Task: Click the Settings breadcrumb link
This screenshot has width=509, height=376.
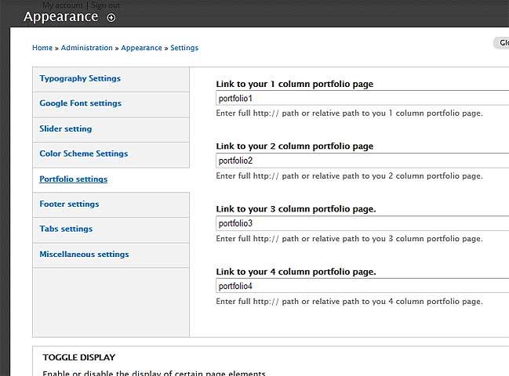Action: [184, 48]
